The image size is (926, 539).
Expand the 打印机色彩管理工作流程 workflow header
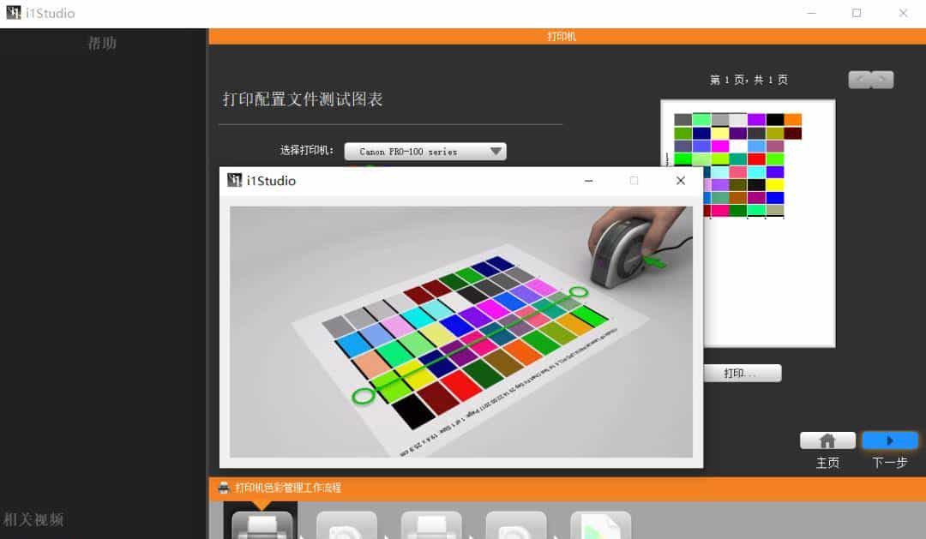click(288, 488)
